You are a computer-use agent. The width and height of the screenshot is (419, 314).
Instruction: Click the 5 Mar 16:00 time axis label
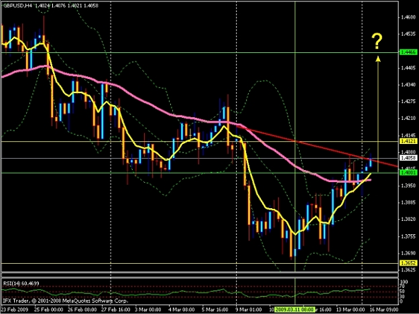pyautogui.click(x=215, y=309)
